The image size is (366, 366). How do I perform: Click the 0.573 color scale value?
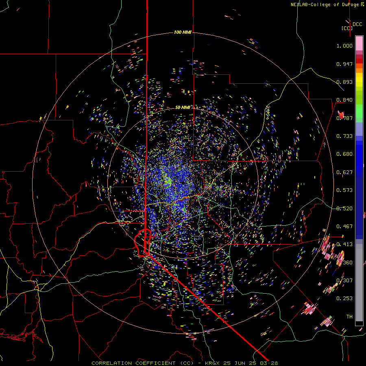point(344,190)
